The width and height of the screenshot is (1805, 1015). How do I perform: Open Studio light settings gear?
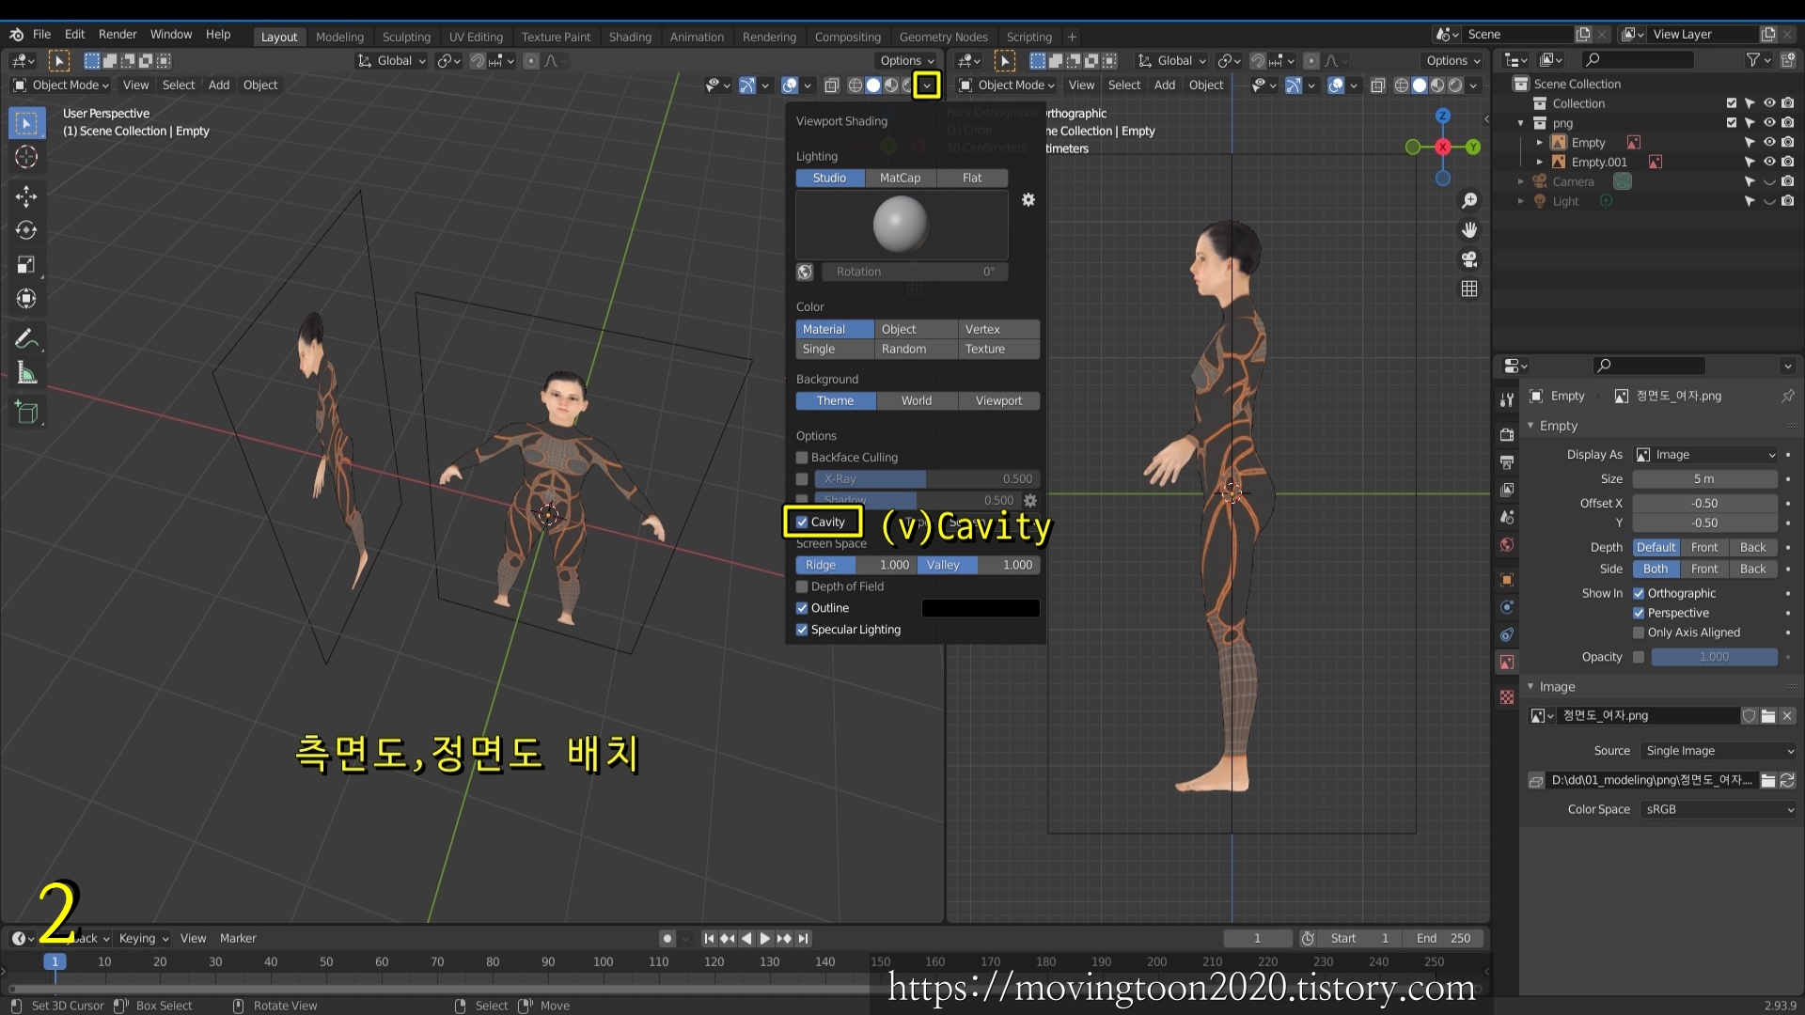[1028, 200]
